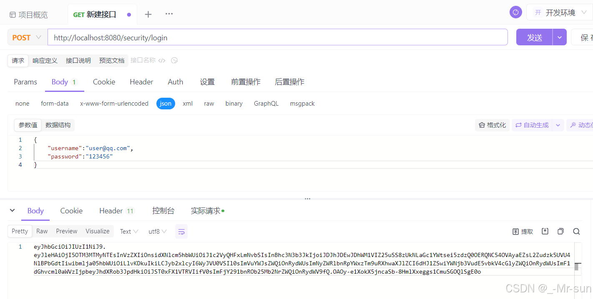This screenshot has width=593, height=299.
Task: Open the 前置操作 pre-operation tab
Action: (246, 82)
